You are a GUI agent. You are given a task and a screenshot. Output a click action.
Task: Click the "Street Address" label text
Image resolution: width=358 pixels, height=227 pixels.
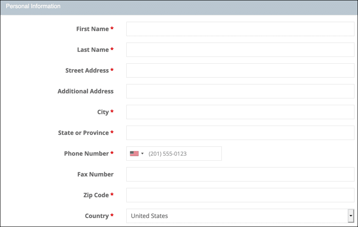point(87,70)
